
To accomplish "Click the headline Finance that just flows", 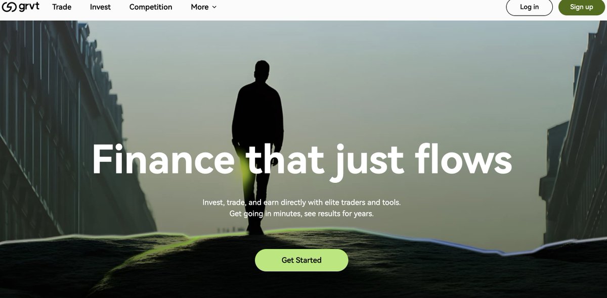I will point(302,161).
